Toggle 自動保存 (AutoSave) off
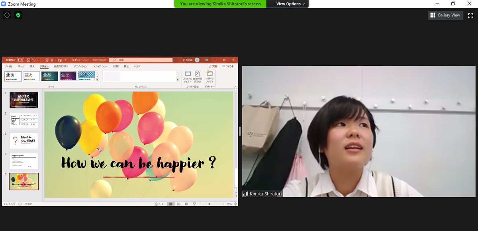This screenshot has width=478, height=231. coord(20,60)
